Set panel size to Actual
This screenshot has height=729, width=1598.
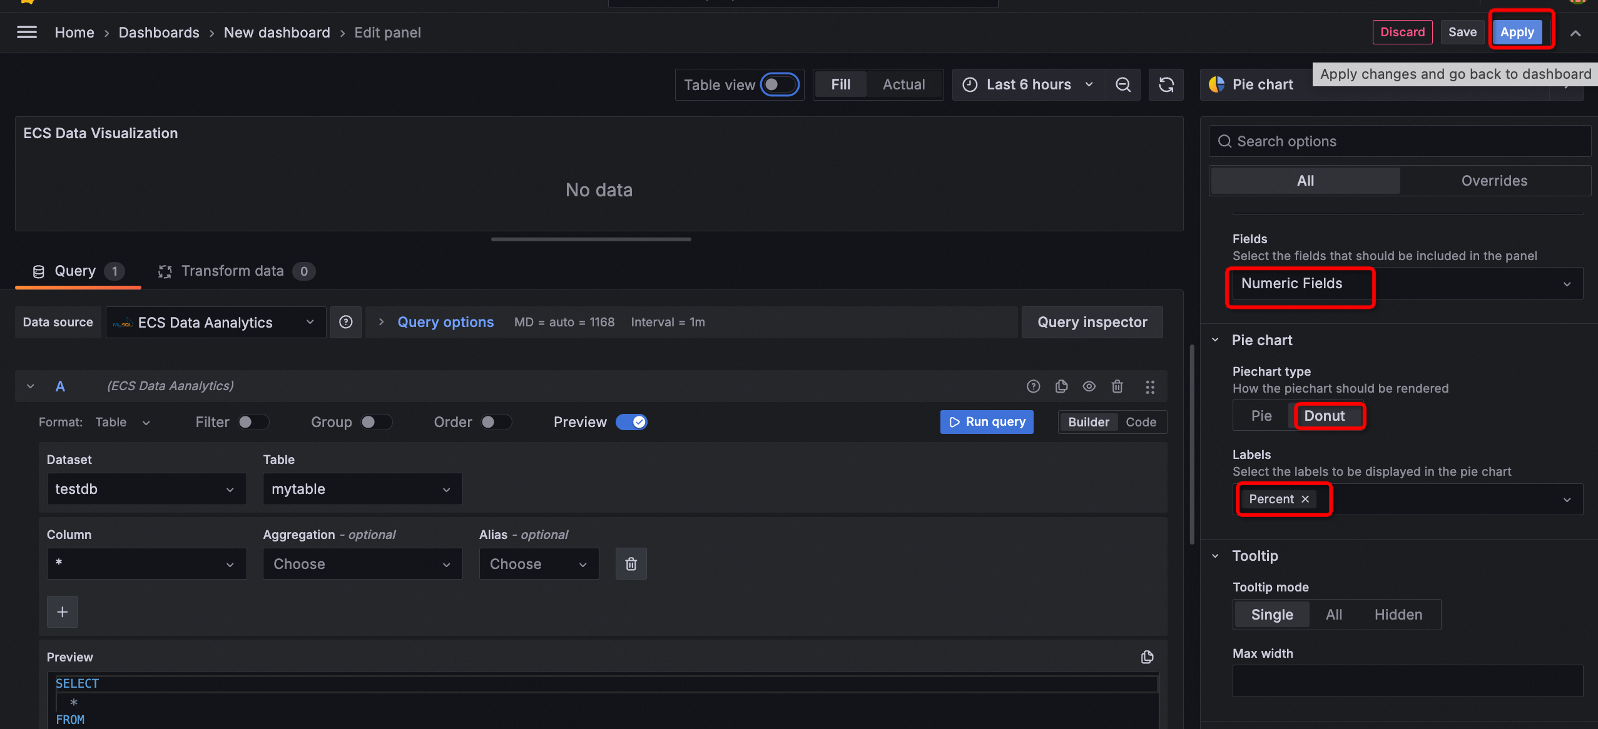point(903,84)
